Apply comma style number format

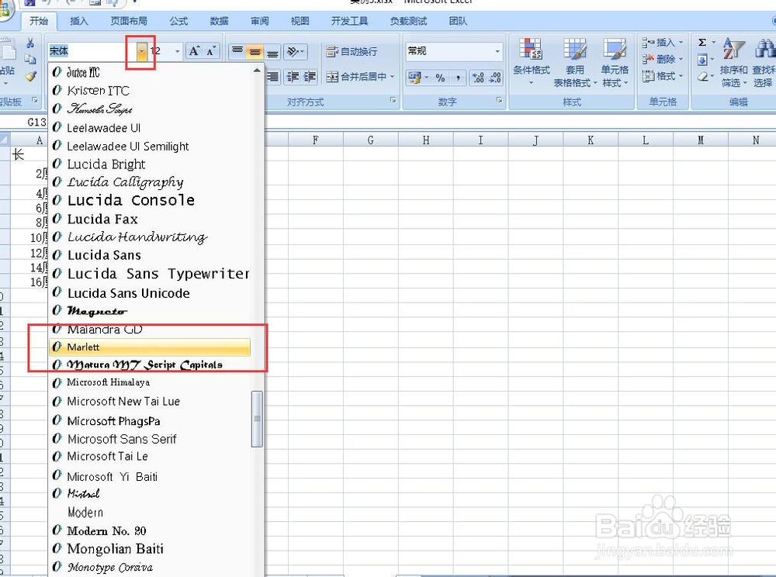point(459,78)
